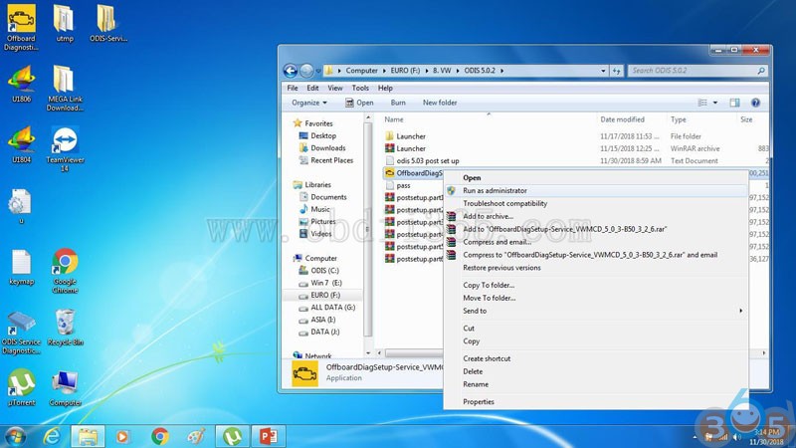Open PowerPoint from the taskbar

point(268,436)
